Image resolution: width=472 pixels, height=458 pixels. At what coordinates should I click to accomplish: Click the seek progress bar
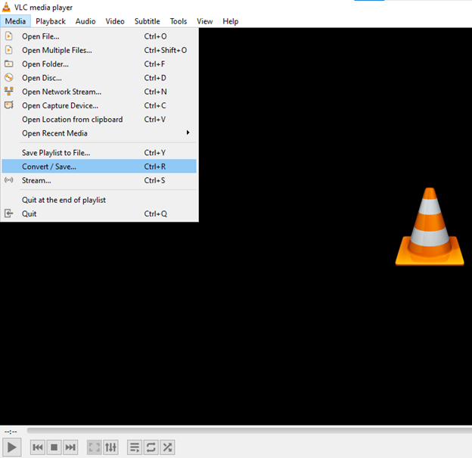250,431
